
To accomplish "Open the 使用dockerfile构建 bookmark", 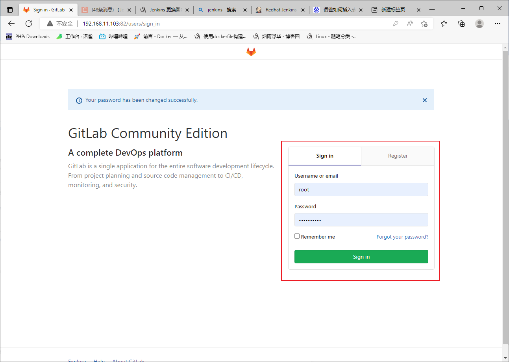I will [221, 36].
